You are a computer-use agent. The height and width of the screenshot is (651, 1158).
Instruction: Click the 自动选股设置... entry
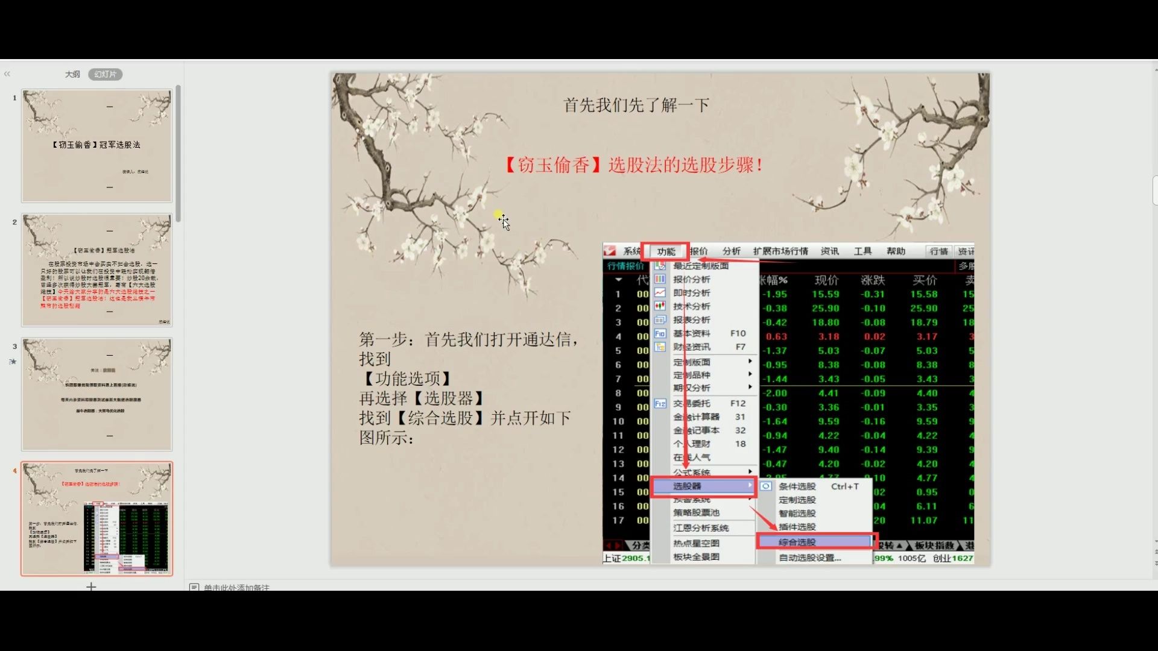[x=809, y=558]
